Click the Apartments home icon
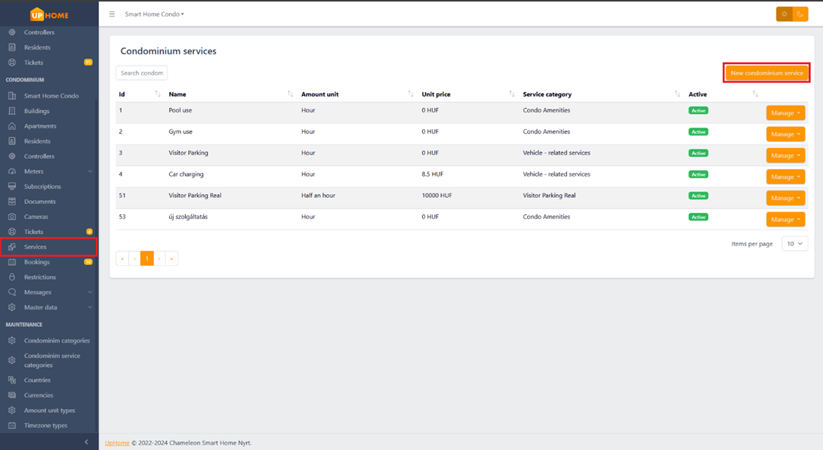Screen dimensions: 823x450 click(x=12, y=126)
